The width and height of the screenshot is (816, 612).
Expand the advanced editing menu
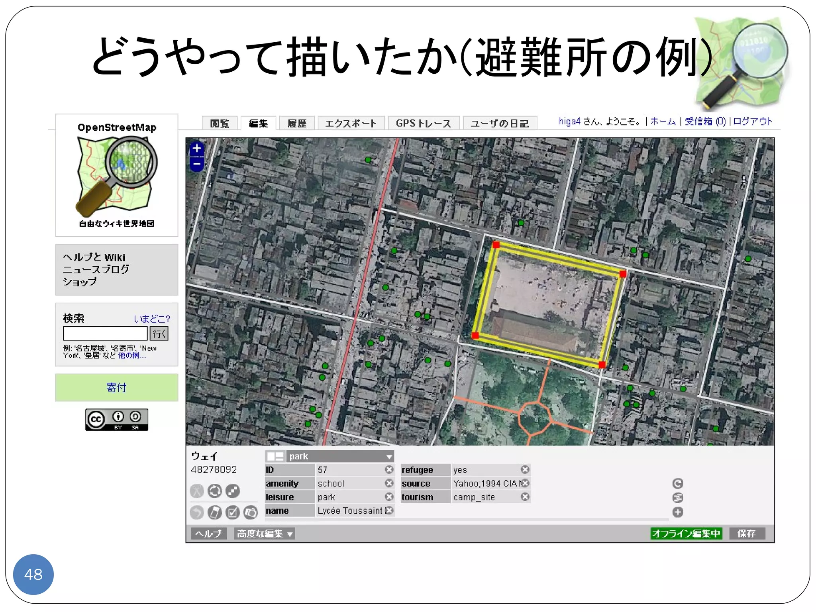265,534
